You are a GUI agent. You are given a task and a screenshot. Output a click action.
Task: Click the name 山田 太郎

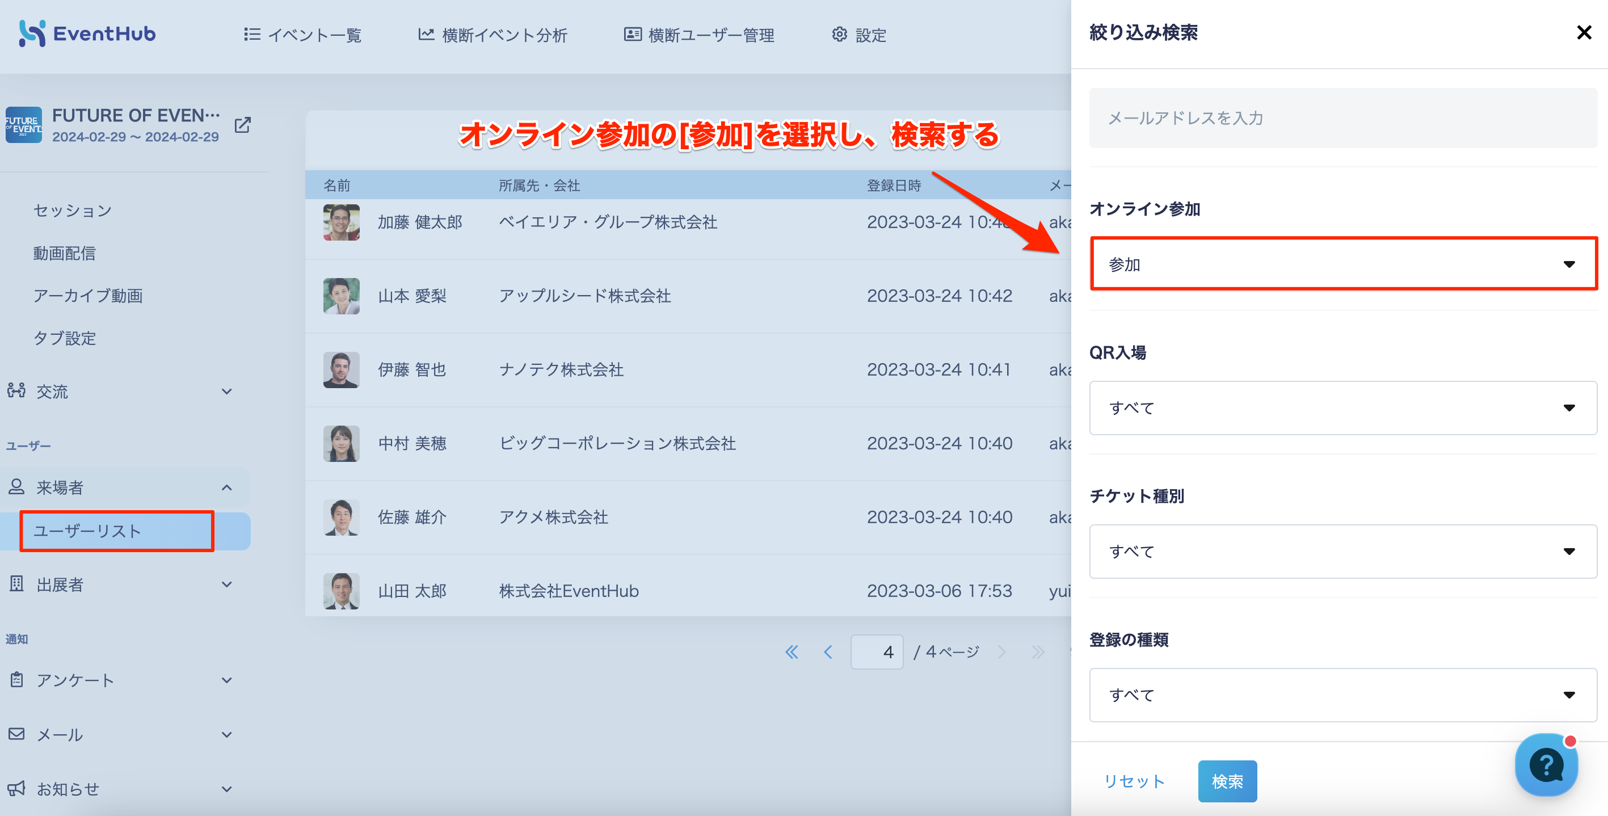[412, 591]
